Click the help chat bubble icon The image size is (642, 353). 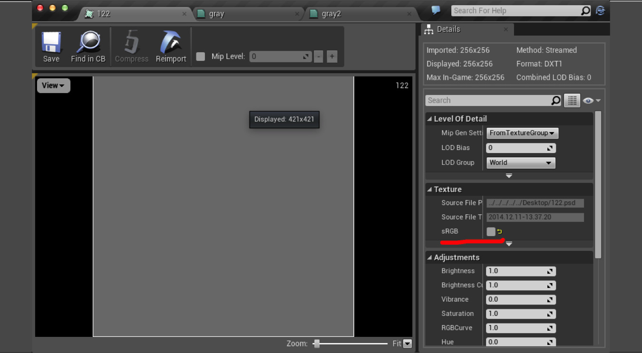coord(436,10)
